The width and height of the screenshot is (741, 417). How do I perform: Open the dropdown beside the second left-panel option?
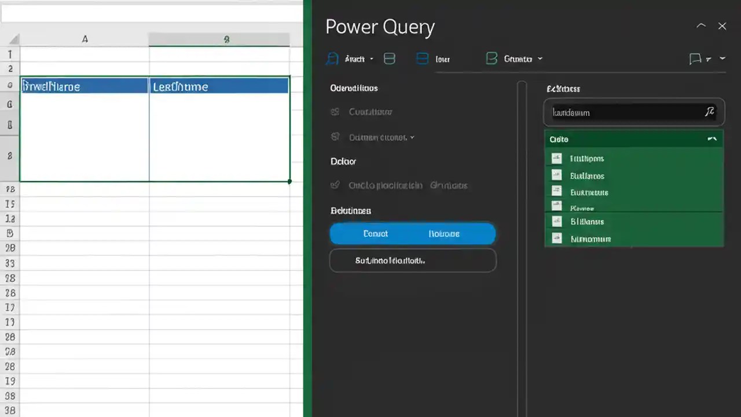click(412, 137)
